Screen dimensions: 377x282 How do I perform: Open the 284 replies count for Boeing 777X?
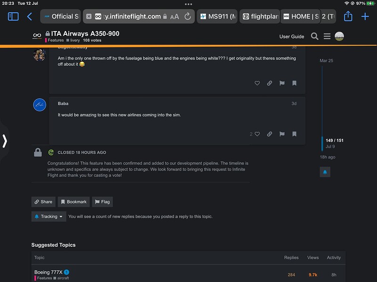point(291,275)
